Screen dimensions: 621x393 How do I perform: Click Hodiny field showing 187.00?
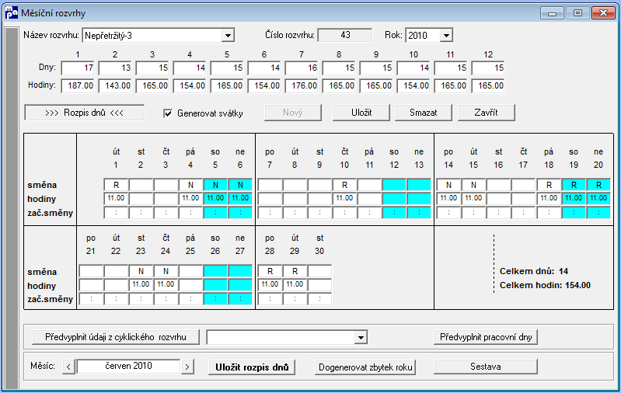[x=78, y=86]
